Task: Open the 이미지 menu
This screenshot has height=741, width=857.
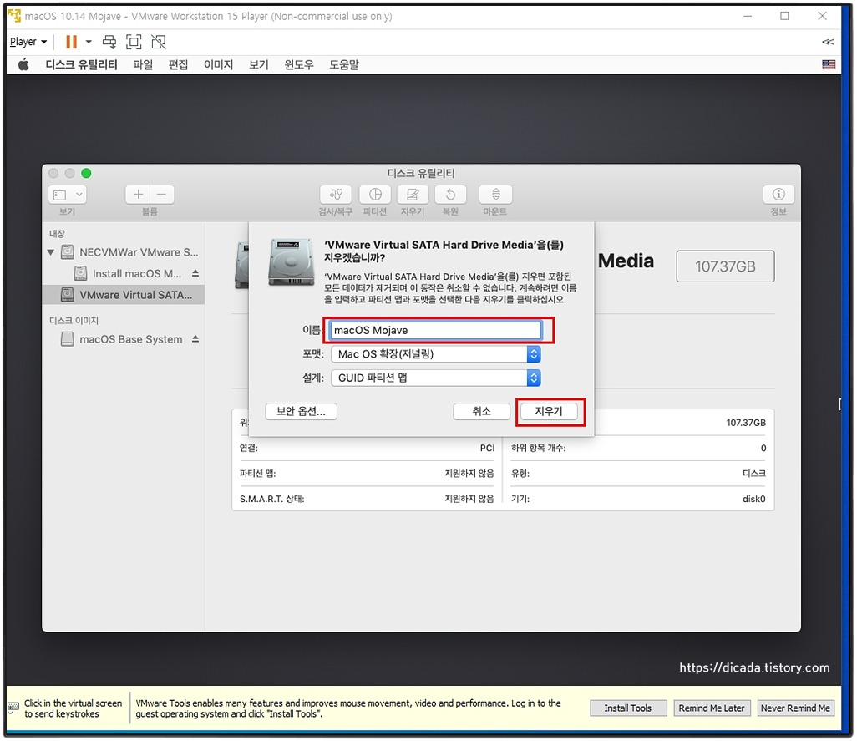Action: coord(218,65)
